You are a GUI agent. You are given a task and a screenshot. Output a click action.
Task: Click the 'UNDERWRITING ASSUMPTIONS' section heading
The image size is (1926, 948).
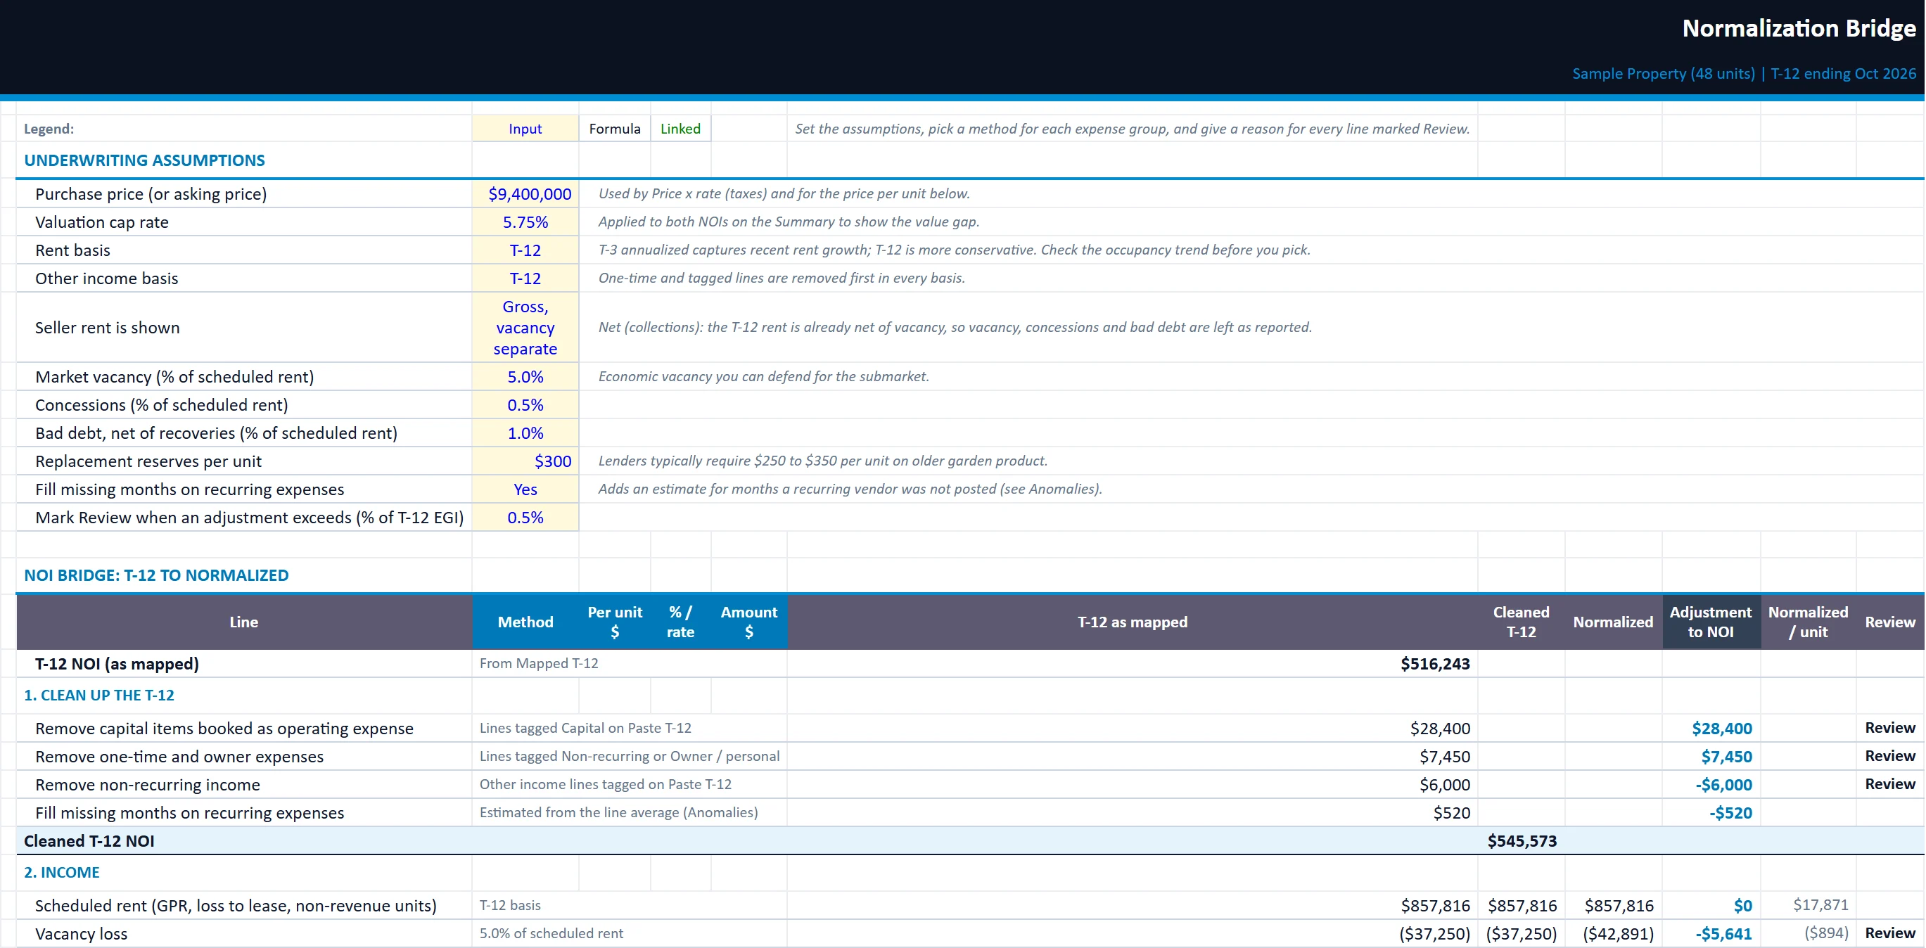144,160
